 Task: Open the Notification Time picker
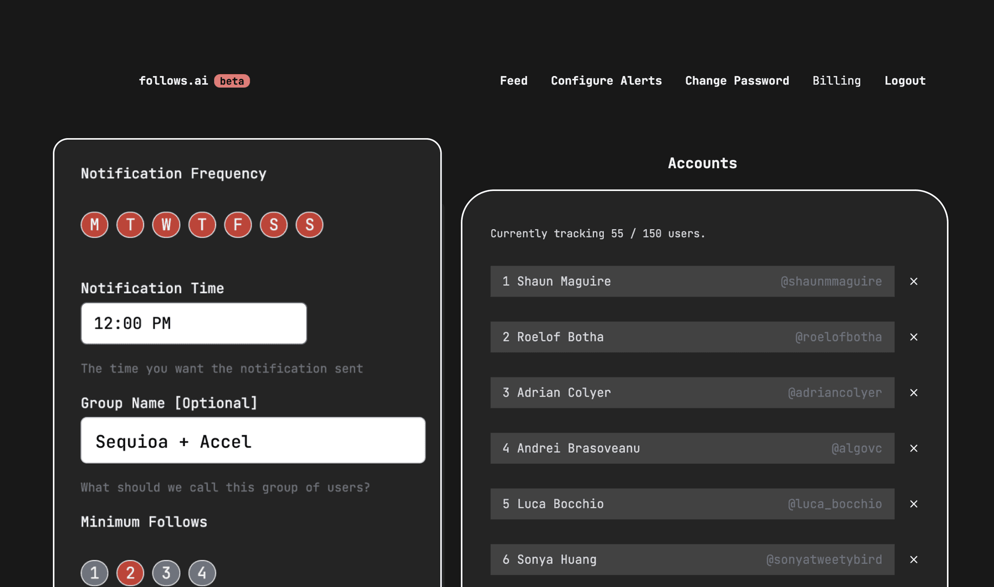[x=193, y=323]
